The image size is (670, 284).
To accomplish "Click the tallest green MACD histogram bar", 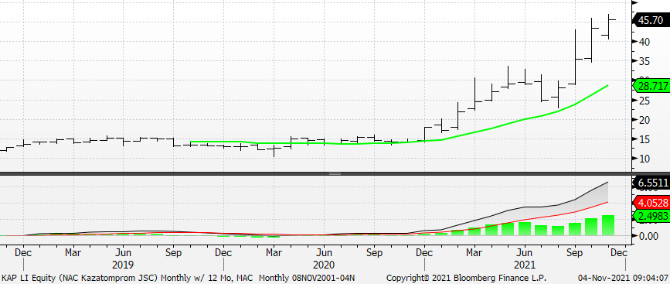I will (608, 225).
